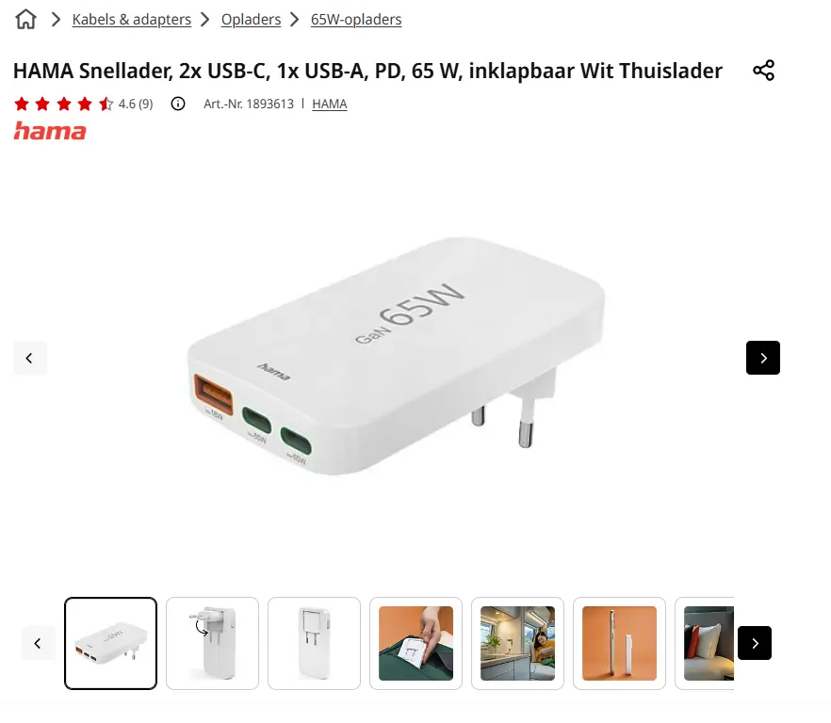
Task: Click the red Hama brand logo
Action: coord(50,132)
